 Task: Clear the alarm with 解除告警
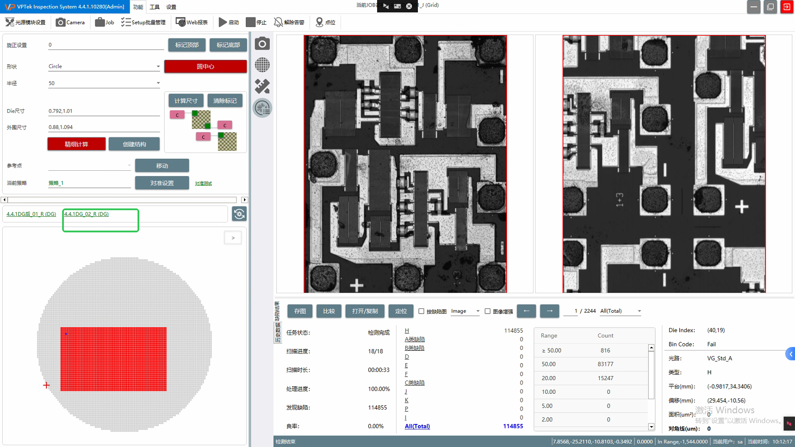coord(289,22)
